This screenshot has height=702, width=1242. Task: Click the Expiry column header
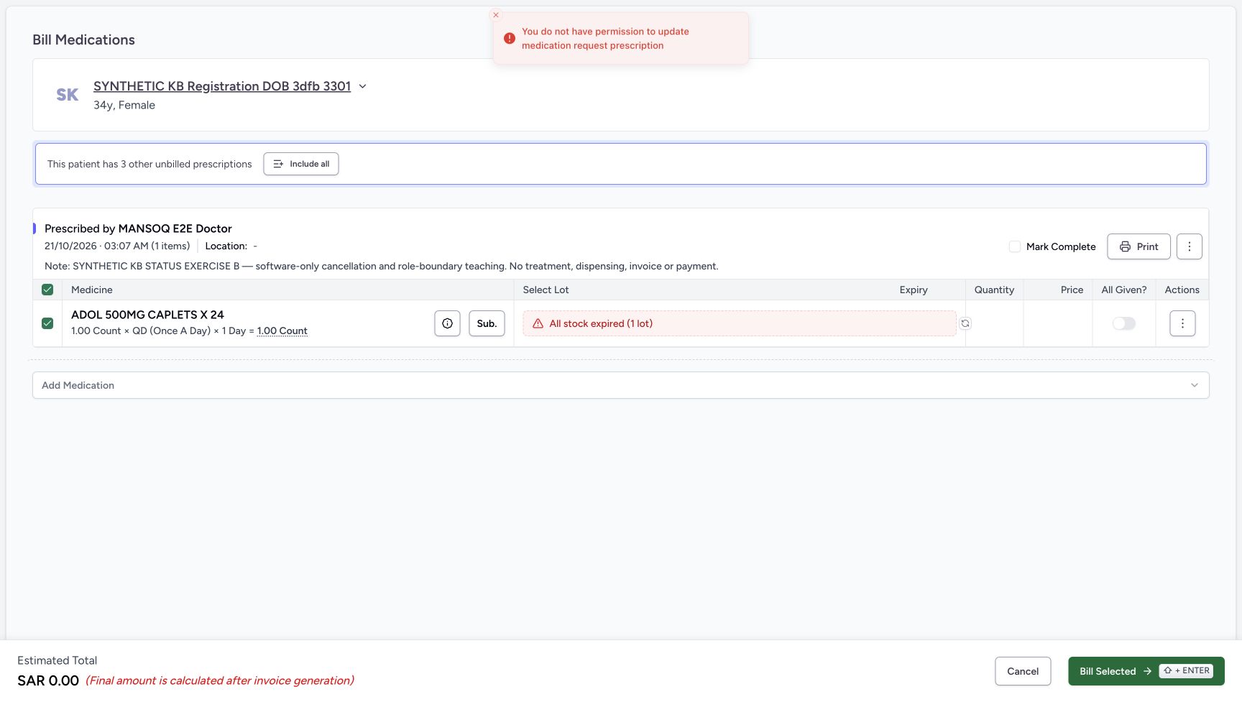click(914, 290)
